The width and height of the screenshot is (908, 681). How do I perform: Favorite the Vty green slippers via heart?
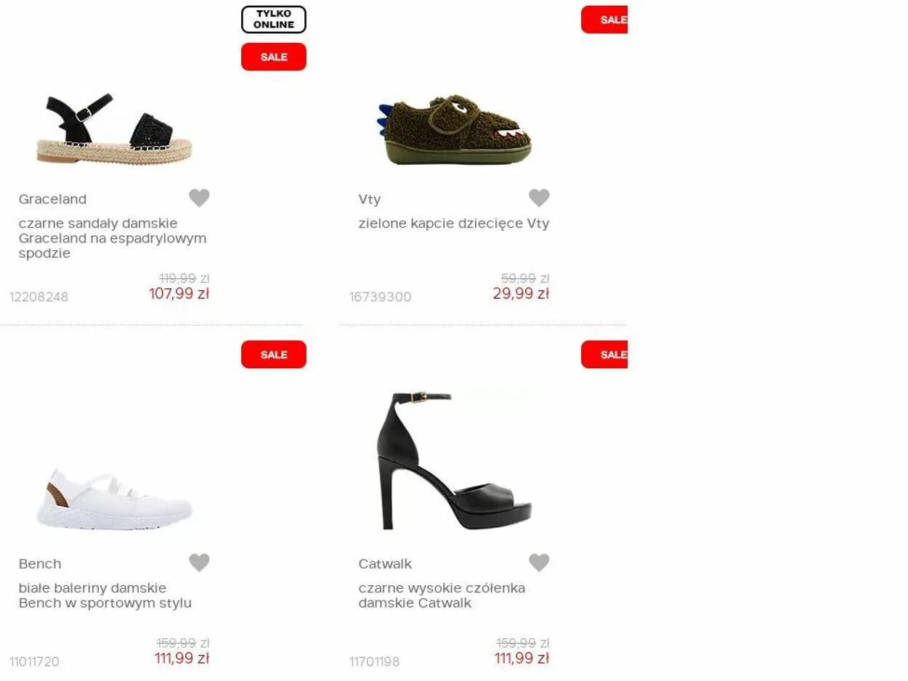[x=539, y=197]
